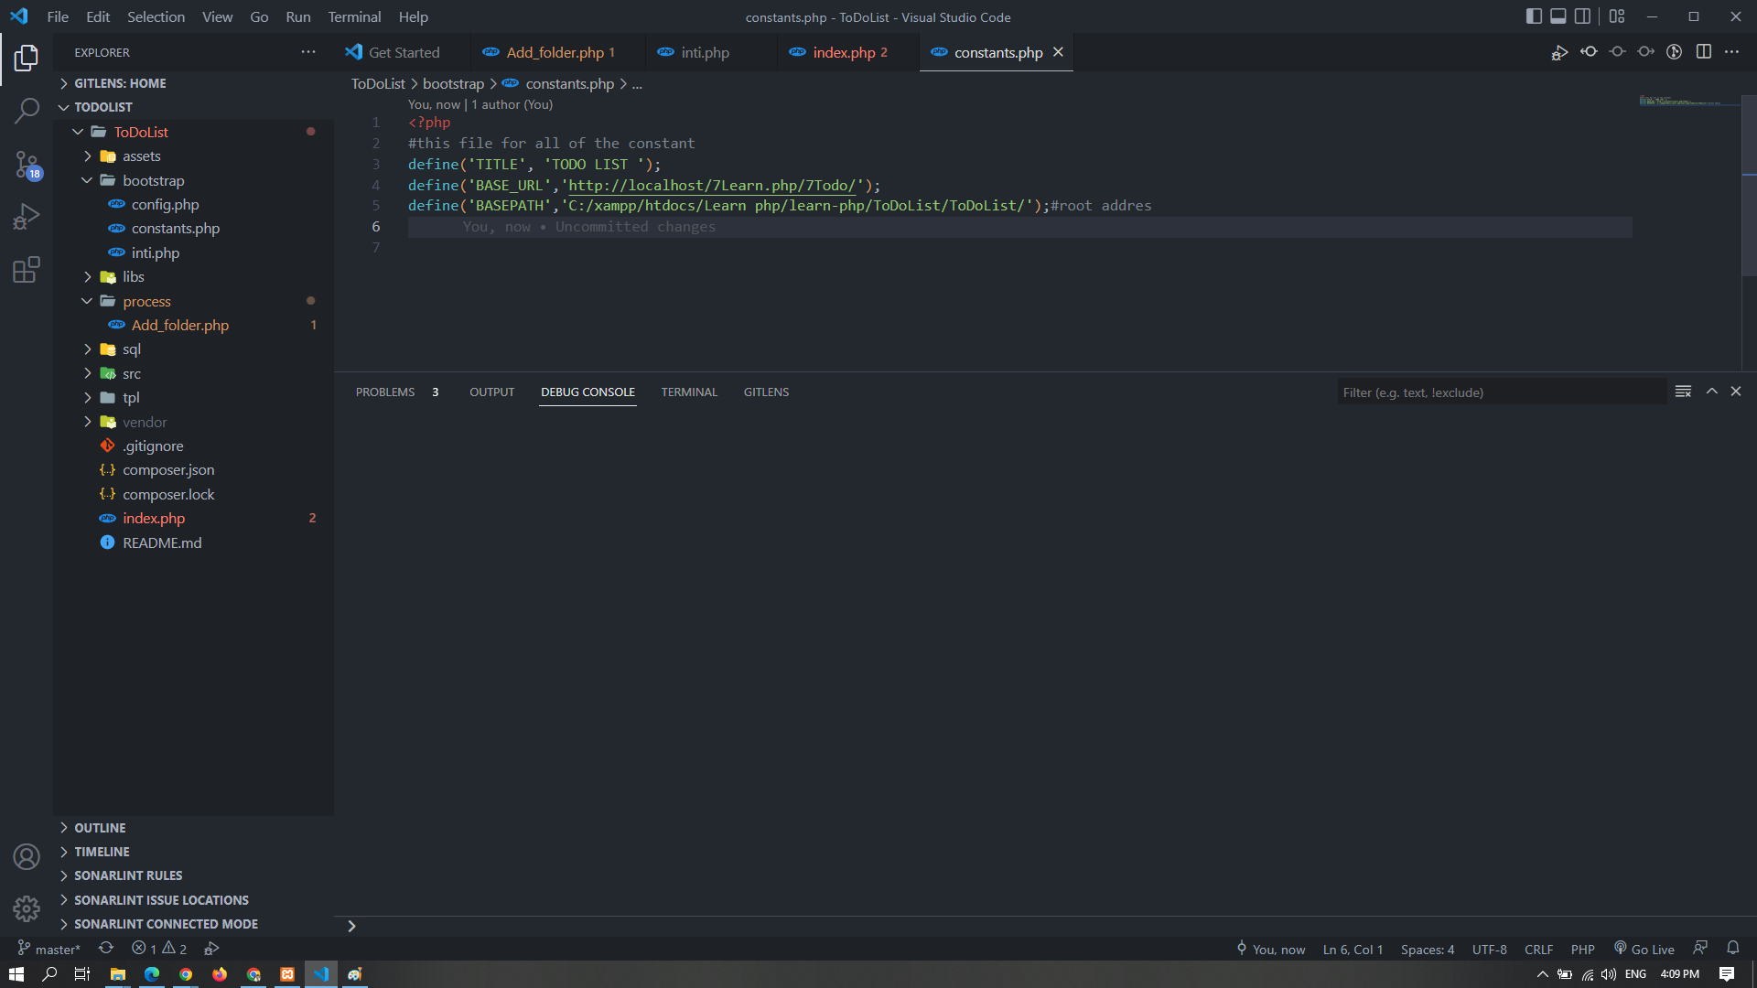The image size is (1757, 988).
Task: Expand the sql folder
Action: click(193, 349)
